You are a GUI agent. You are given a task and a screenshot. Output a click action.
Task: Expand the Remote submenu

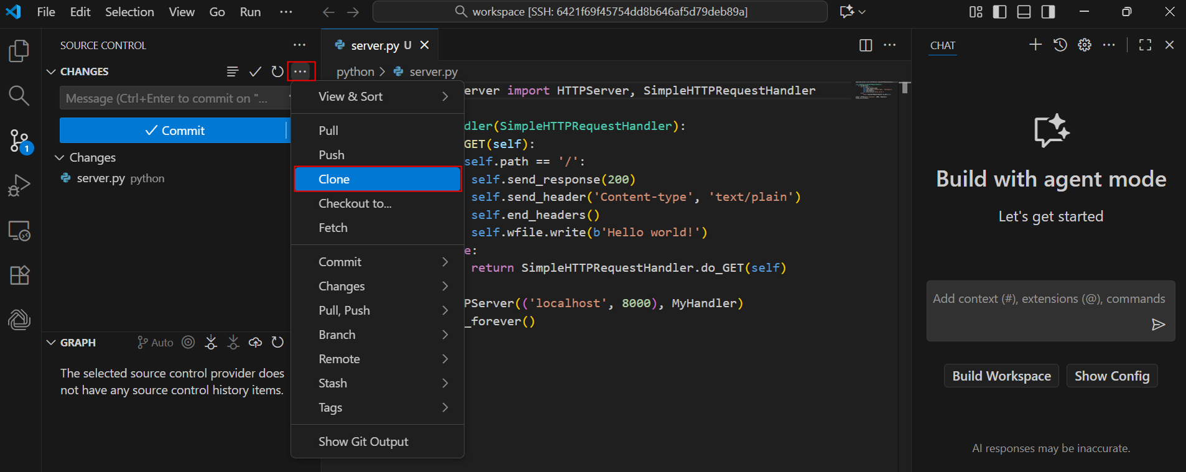[378, 359]
